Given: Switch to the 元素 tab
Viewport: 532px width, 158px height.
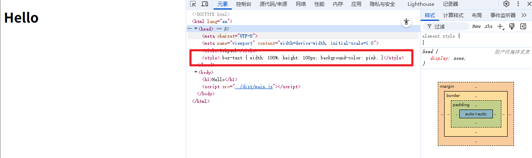Looking at the screenshot, I should pos(222,4).
